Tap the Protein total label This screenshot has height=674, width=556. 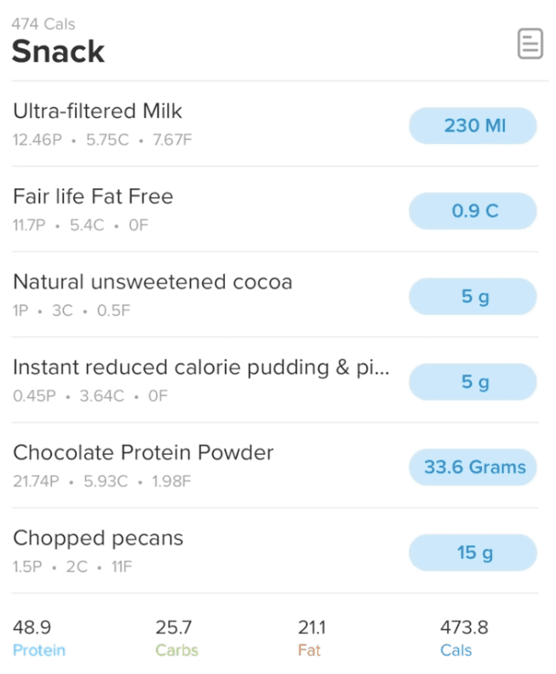(39, 650)
